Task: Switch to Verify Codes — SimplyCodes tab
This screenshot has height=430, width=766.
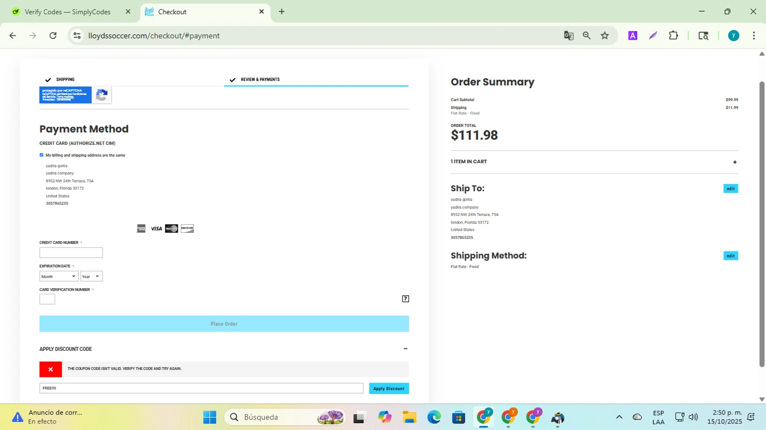Action: pyautogui.click(x=68, y=12)
